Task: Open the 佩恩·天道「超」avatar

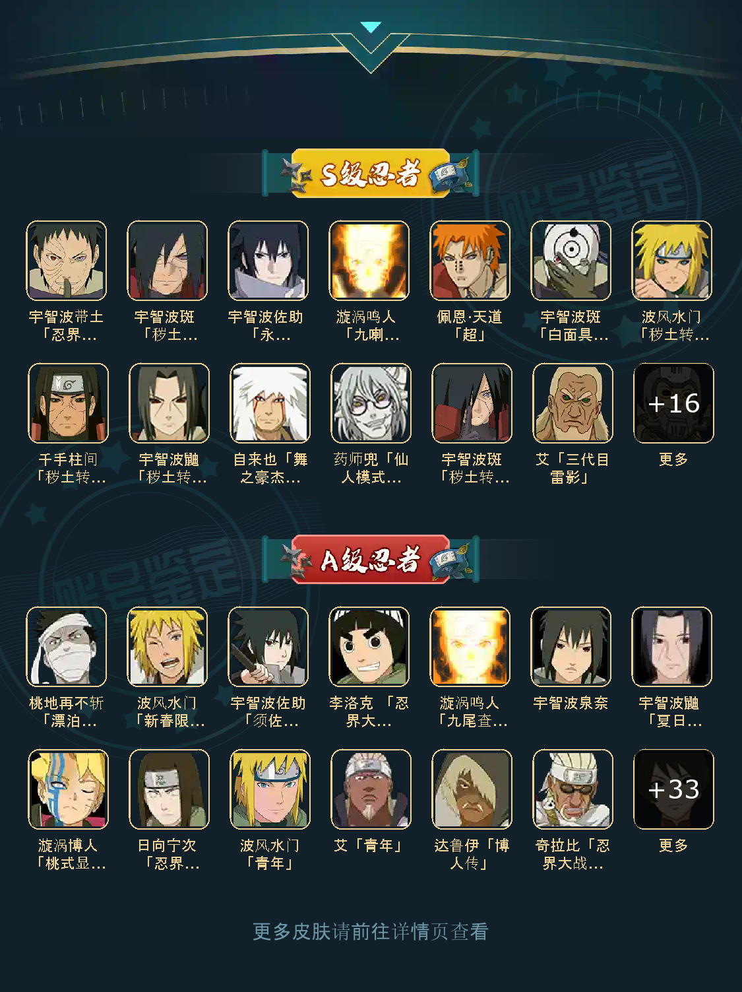Action: (470, 260)
